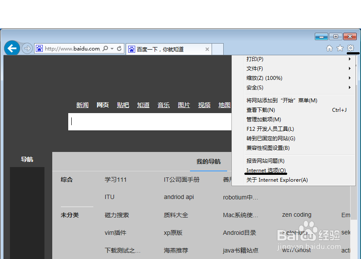361x259 pixels.
Task: Open the 音乐 link
Action: pos(164,105)
